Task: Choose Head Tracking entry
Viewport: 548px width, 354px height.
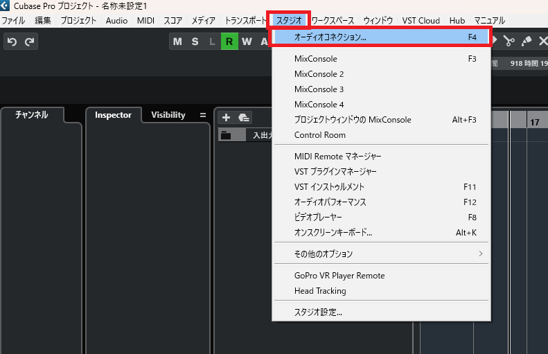Action: click(x=381, y=291)
